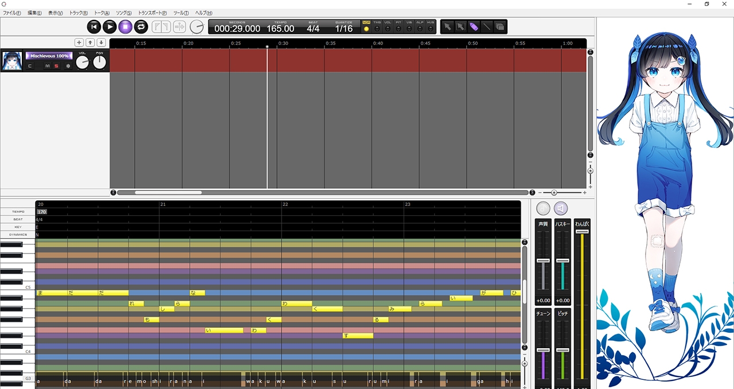
Task: Click the add track plus button
Action: click(79, 42)
